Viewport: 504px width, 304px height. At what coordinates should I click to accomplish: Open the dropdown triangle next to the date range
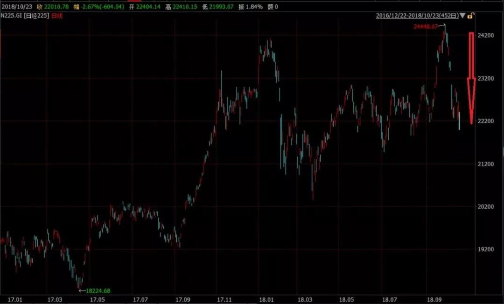coord(462,15)
